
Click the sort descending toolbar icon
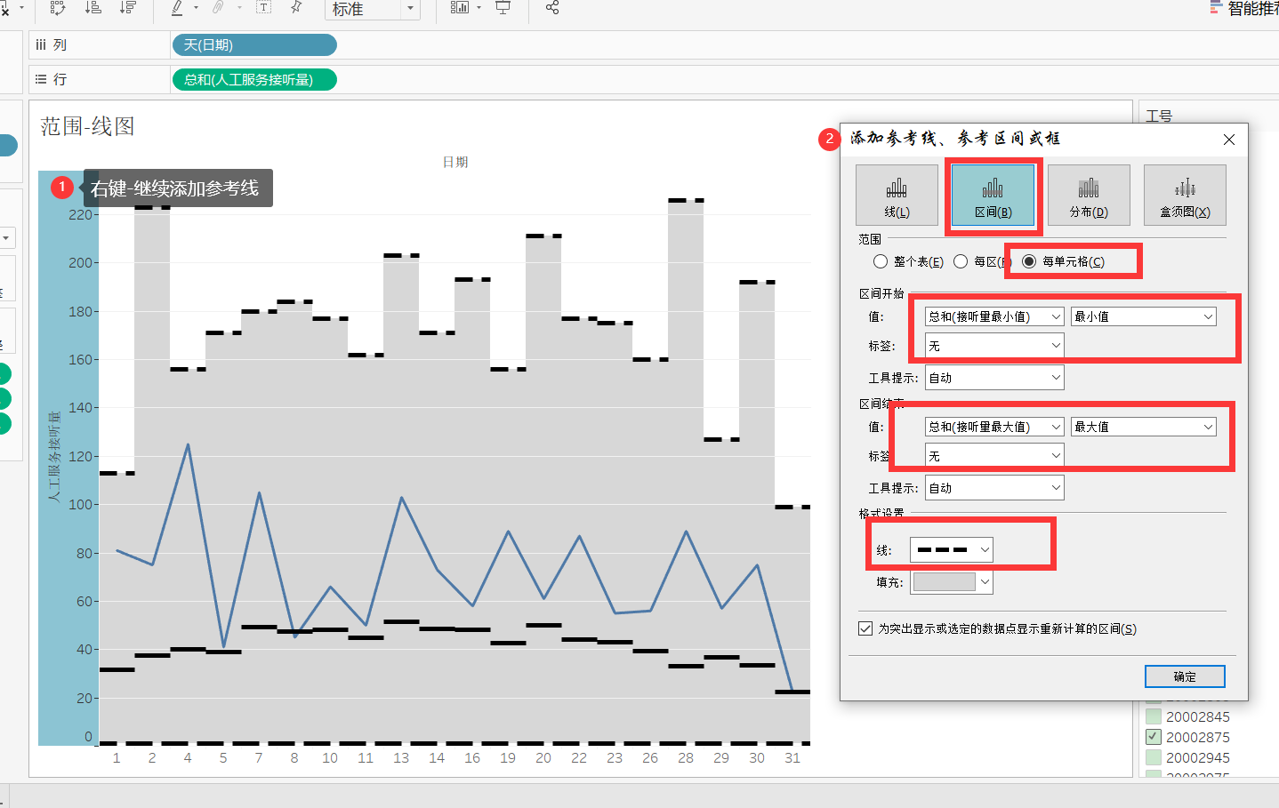[128, 8]
